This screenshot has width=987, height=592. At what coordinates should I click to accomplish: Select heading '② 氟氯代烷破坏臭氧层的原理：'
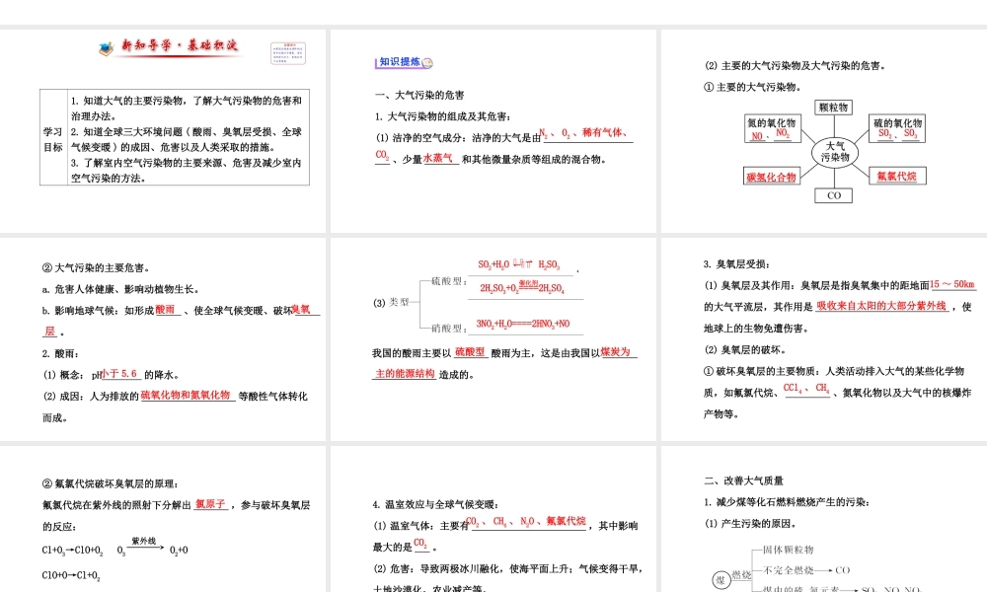[111, 483]
